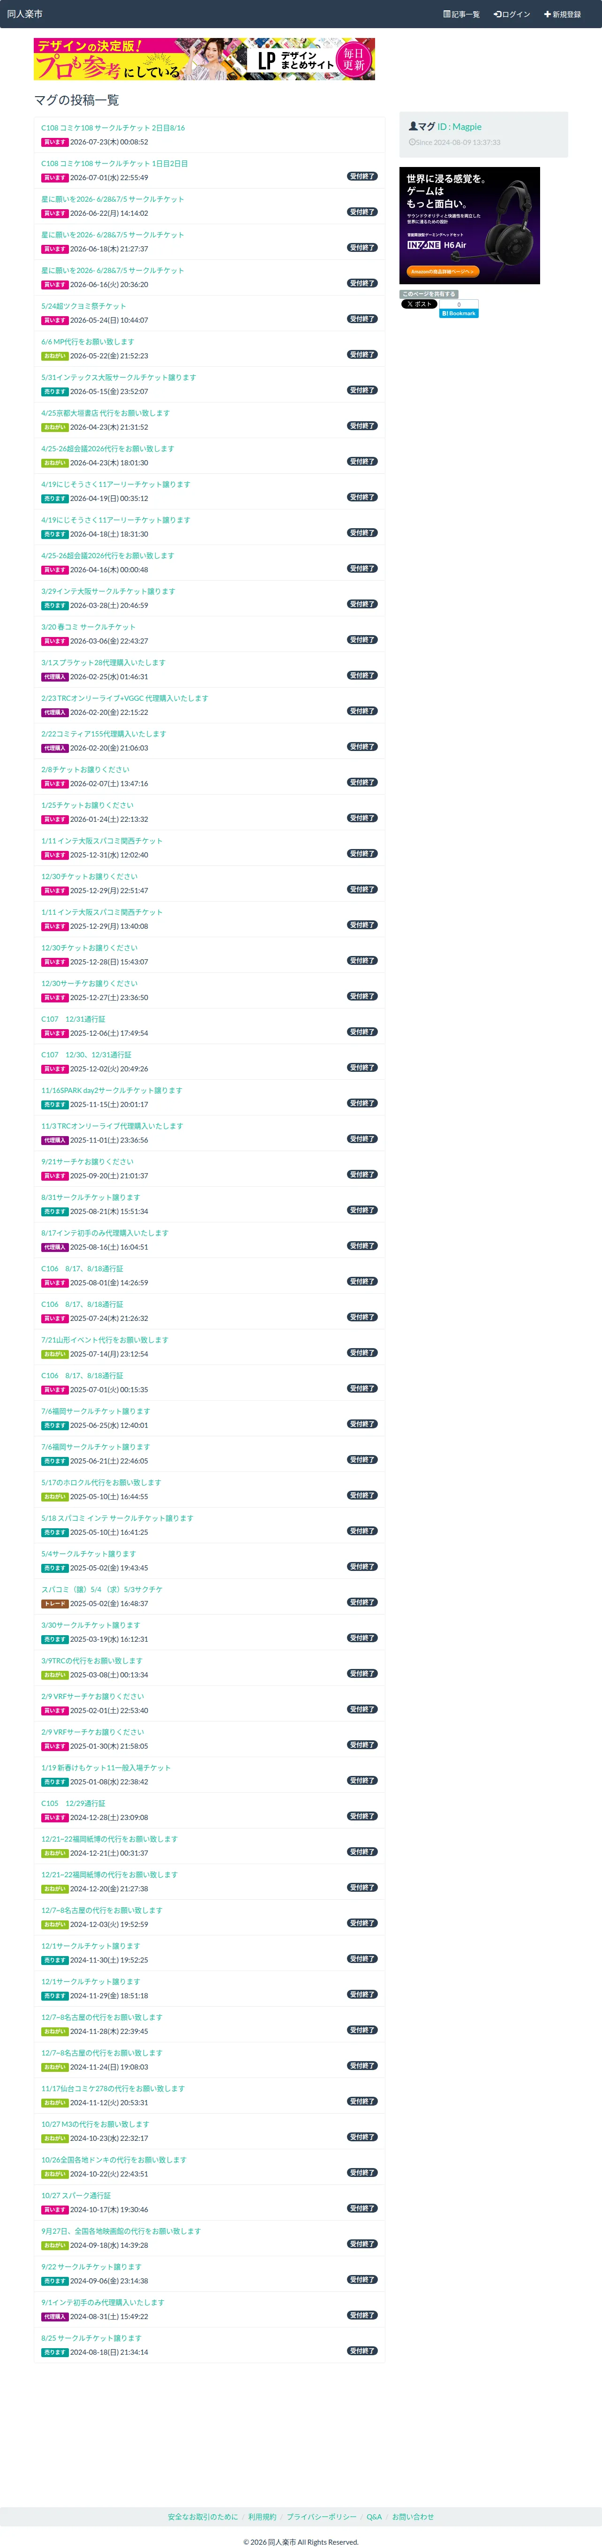The width and height of the screenshot is (602, 2548).
Task: Open post 3/20 春コミ サークルチケット
Action: [89, 627]
